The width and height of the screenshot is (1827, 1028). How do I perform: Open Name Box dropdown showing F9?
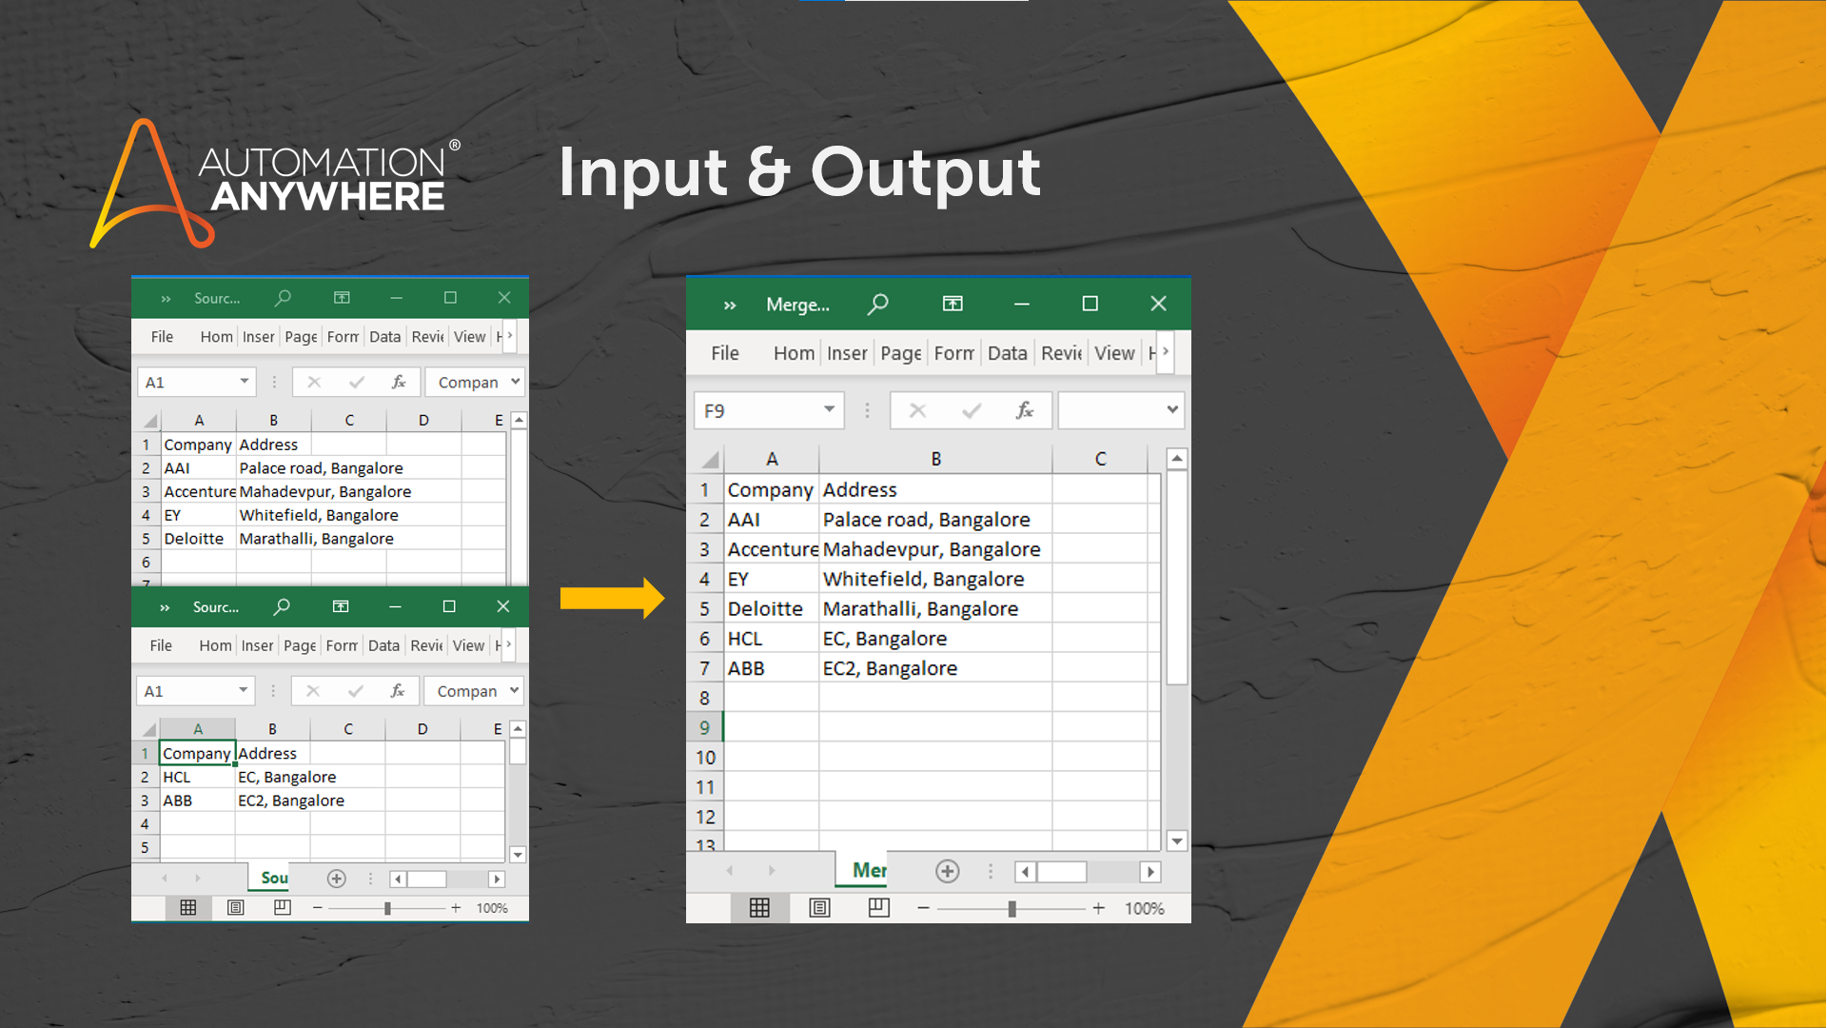[829, 410]
